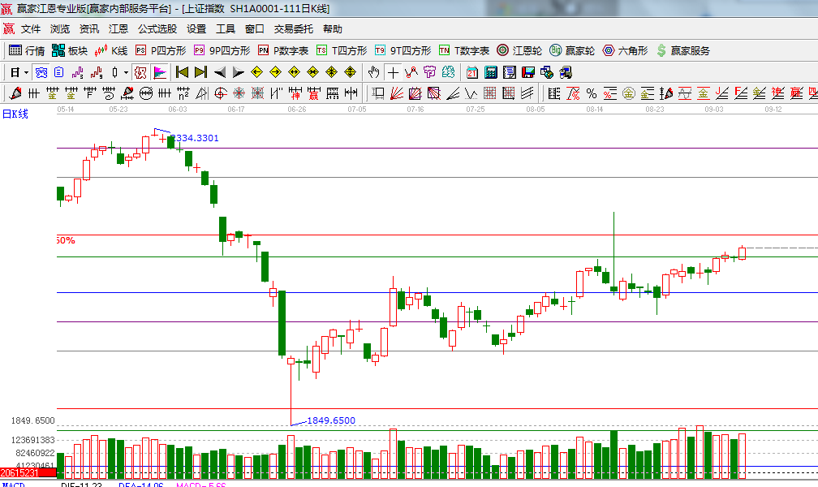The width and height of the screenshot is (818, 487).
Task: Click the 行情 quotes button
Action: coord(27,50)
